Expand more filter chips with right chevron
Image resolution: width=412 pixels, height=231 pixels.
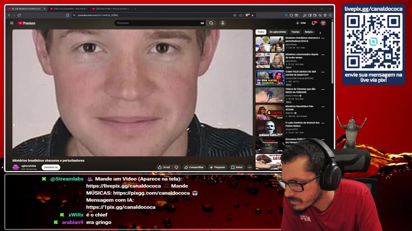click(320, 32)
